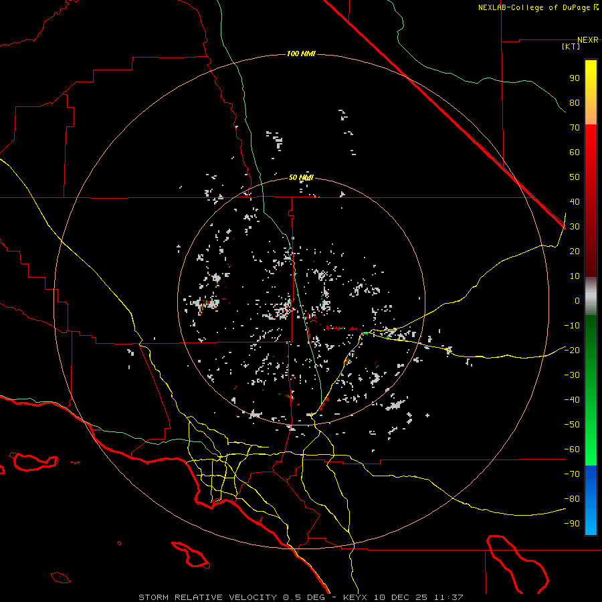Click the Storm Relative Velocity caption at the bottom
Viewport: 602px width, 602px height.
click(300, 597)
